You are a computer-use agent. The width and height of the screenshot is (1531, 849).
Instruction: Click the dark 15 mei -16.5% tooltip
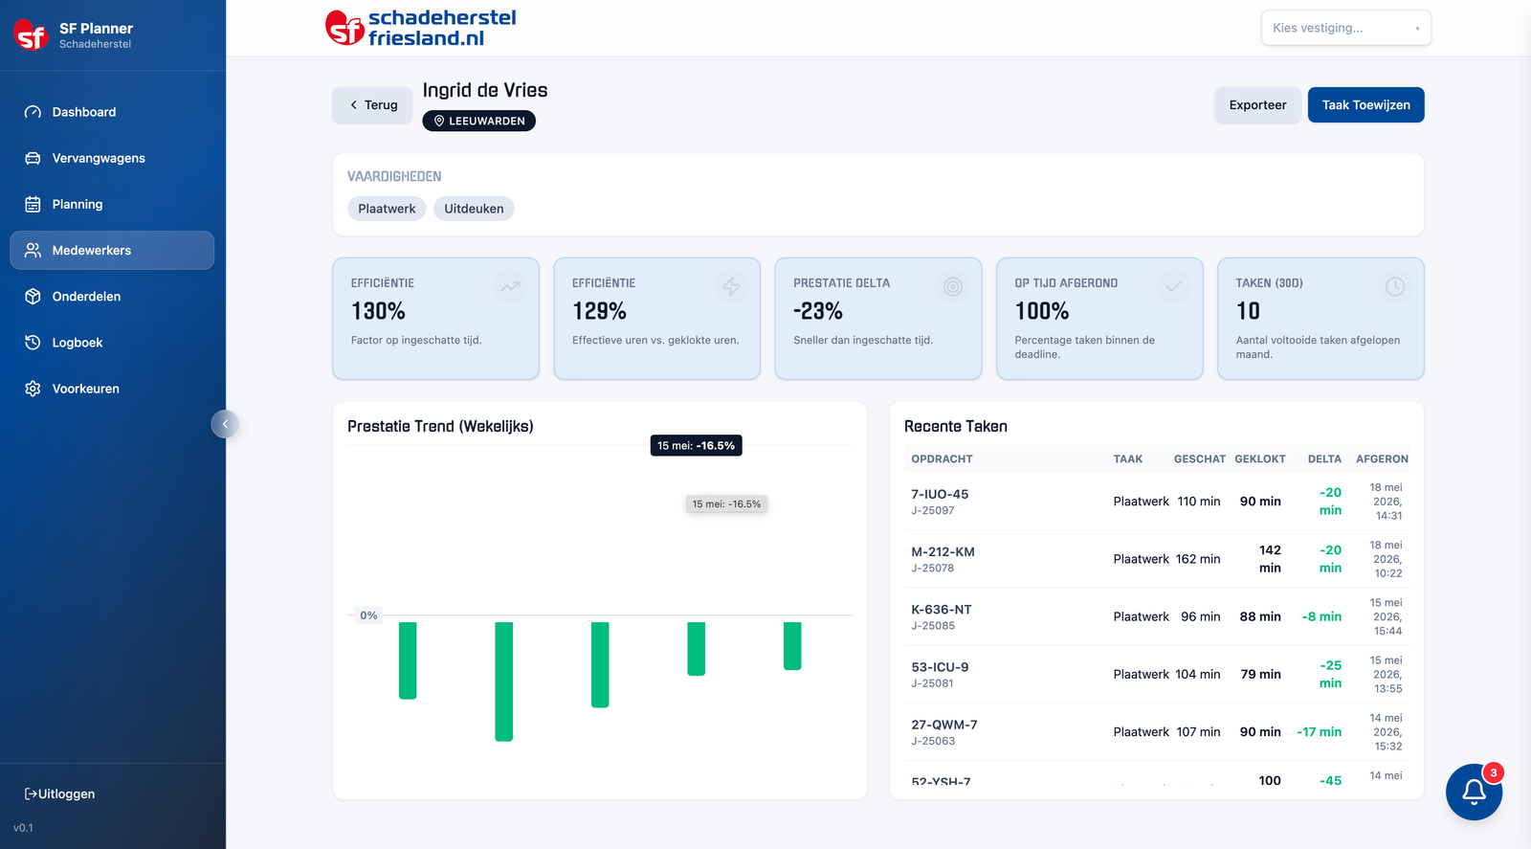(x=696, y=445)
